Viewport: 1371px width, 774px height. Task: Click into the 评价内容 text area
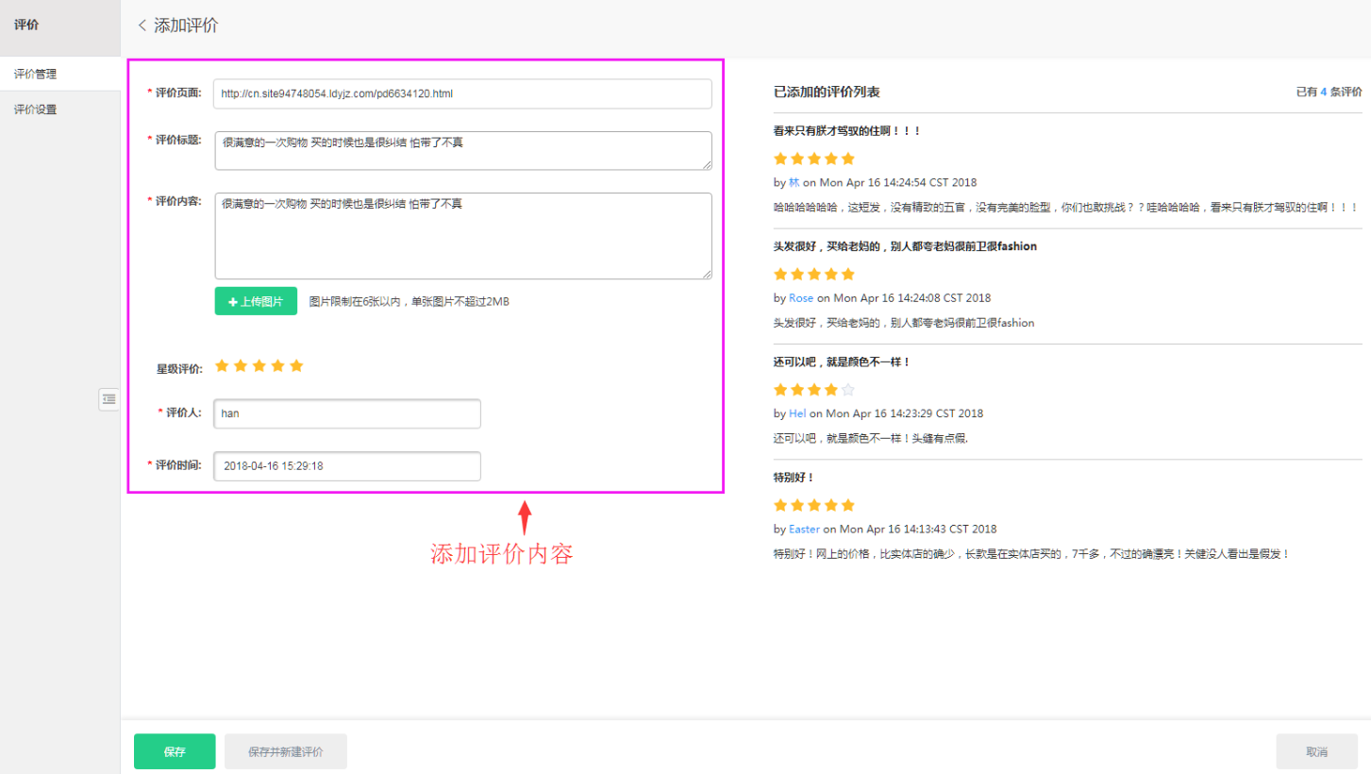pos(462,236)
